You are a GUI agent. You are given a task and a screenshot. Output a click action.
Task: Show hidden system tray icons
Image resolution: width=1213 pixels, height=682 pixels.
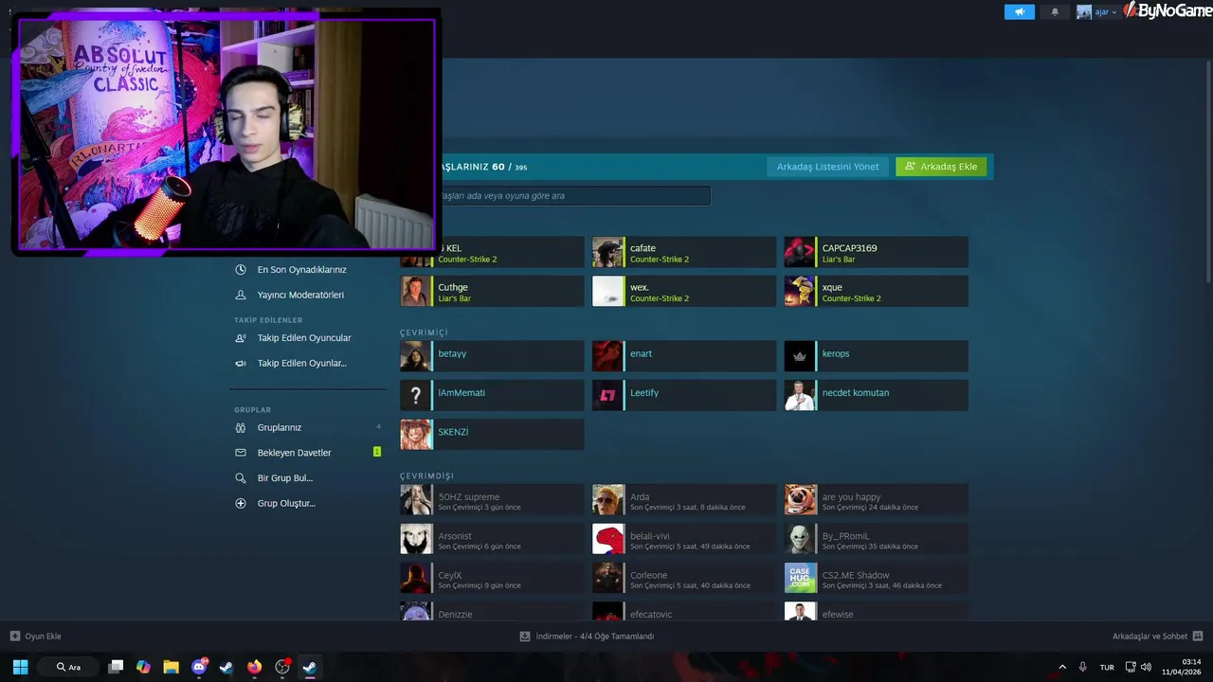(1061, 667)
